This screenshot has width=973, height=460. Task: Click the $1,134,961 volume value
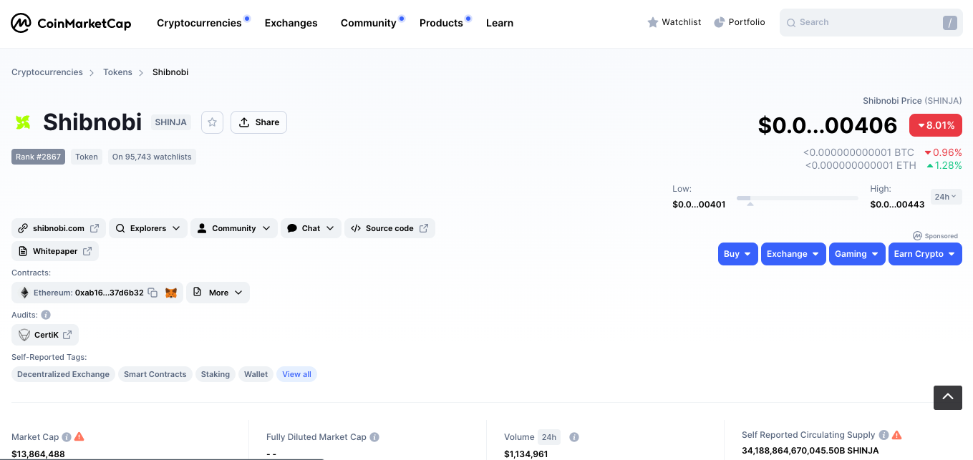pos(526,454)
